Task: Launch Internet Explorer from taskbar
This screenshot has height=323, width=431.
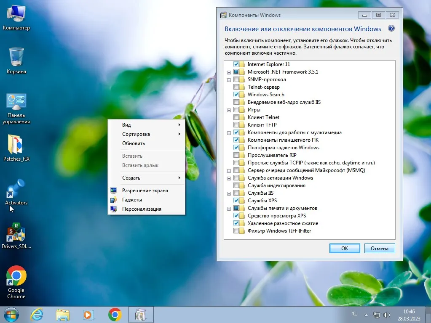Action: 37,315
